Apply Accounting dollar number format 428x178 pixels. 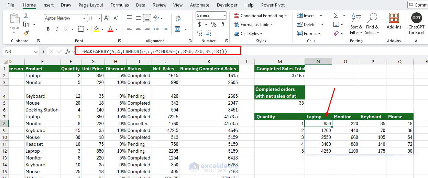pos(200,24)
